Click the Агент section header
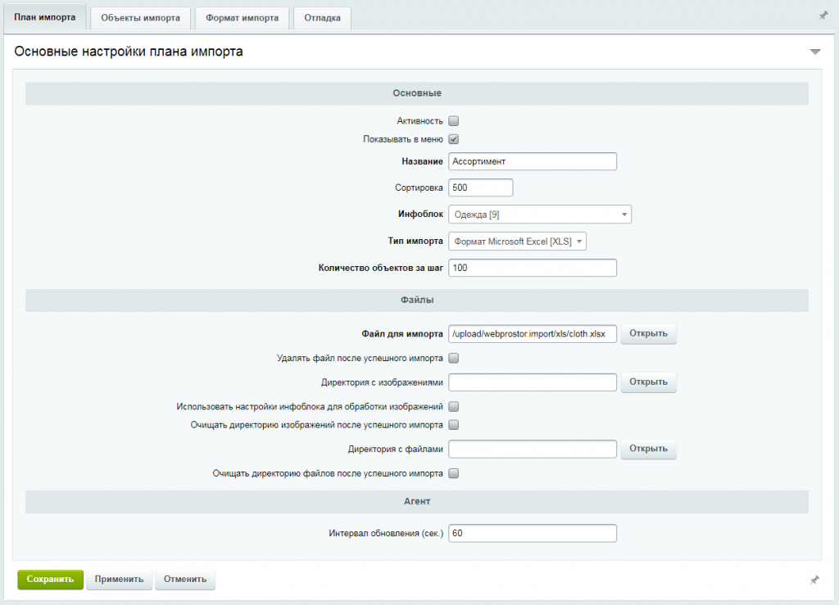The height and width of the screenshot is (605, 839). (417, 502)
